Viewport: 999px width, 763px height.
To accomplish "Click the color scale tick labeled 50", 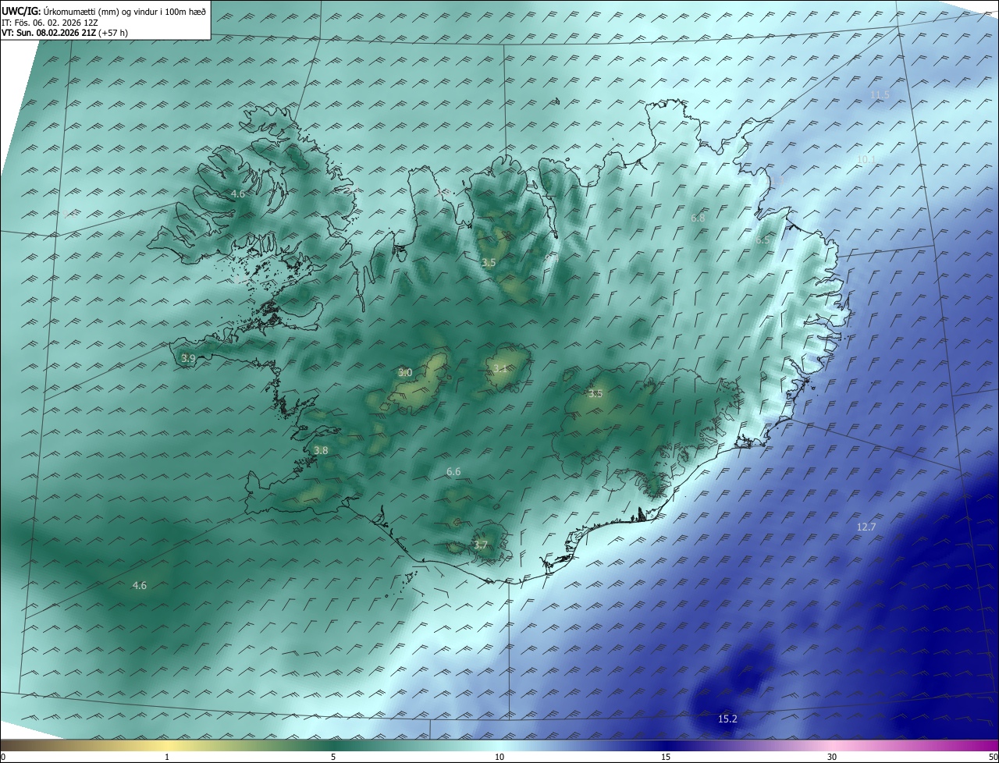I will click(993, 757).
